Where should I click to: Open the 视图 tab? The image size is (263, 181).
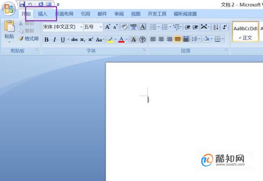(x=136, y=14)
